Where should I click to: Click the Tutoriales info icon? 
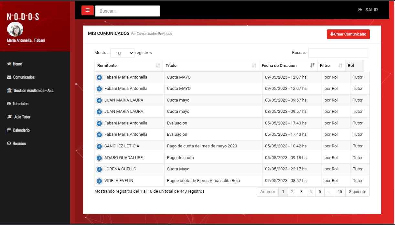pos(9,104)
